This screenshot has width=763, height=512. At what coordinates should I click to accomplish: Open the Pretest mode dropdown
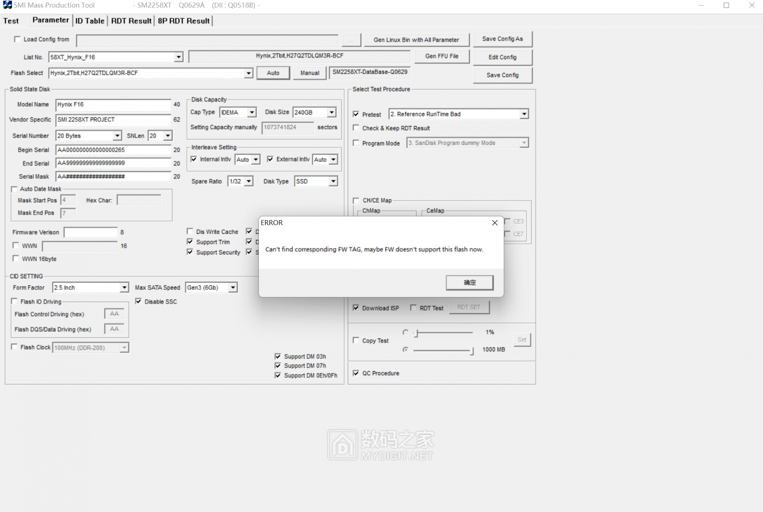pos(523,114)
